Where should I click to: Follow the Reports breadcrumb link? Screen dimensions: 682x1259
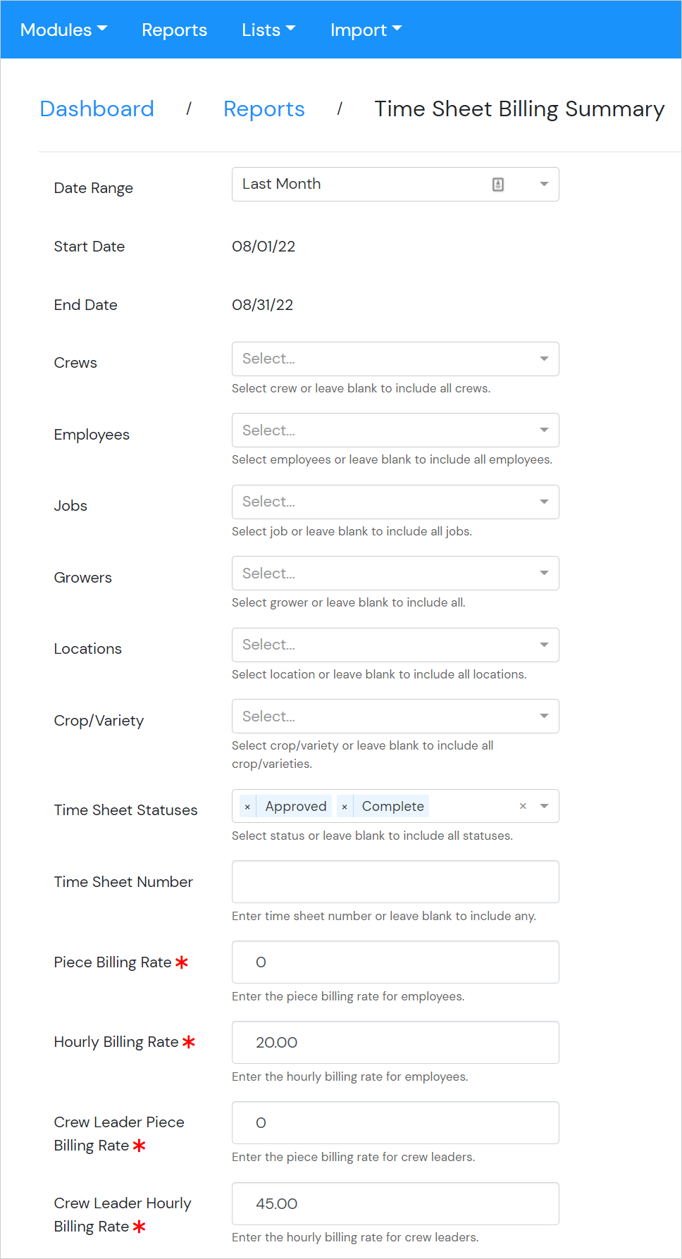(264, 108)
